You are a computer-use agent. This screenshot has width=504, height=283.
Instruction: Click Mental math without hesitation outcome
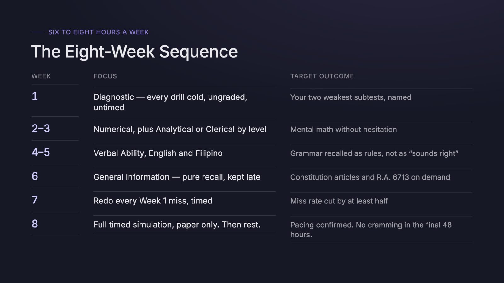(343, 130)
